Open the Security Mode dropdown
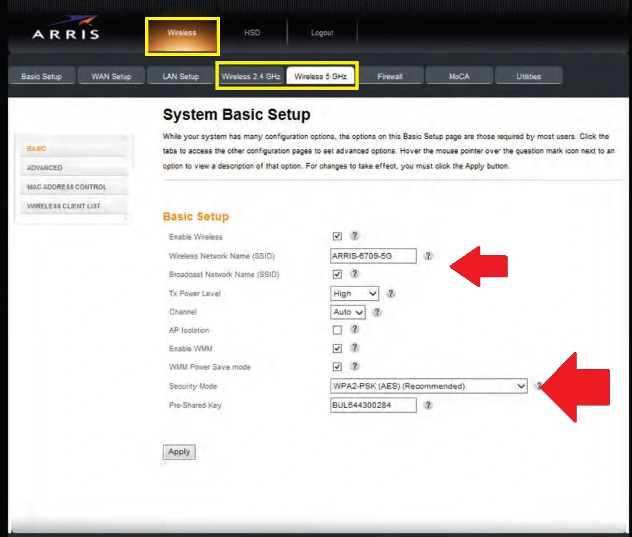 (429, 386)
